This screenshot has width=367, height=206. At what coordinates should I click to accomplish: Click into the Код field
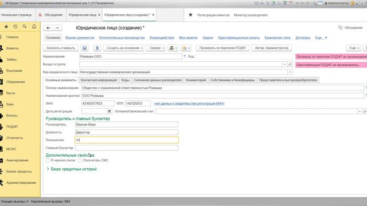pyautogui.click(x=244, y=57)
